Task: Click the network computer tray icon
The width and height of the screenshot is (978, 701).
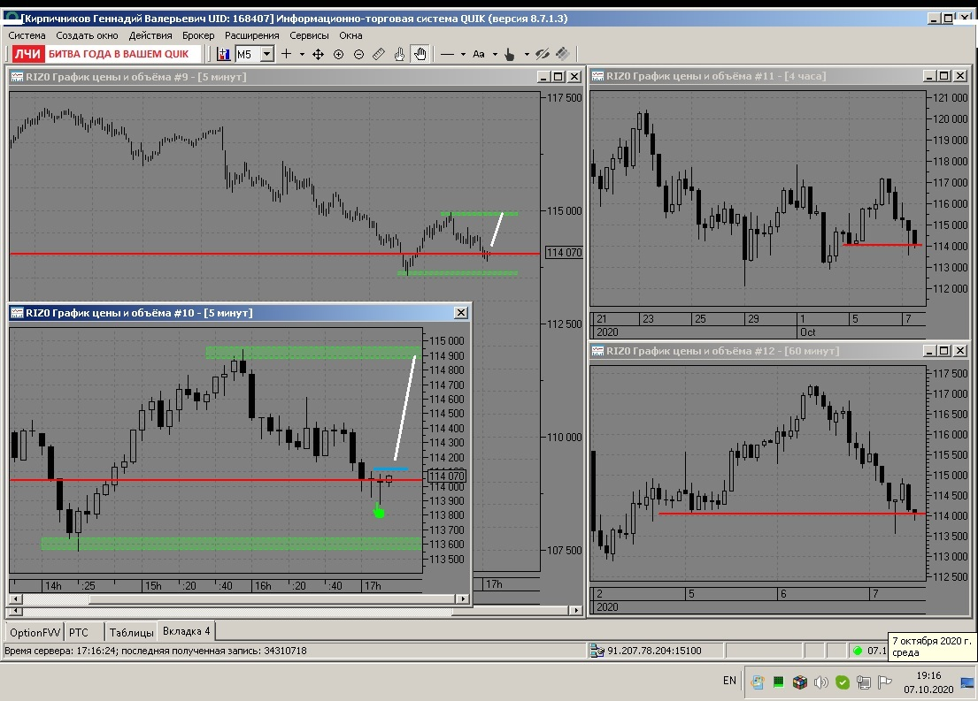Action: [x=863, y=682]
